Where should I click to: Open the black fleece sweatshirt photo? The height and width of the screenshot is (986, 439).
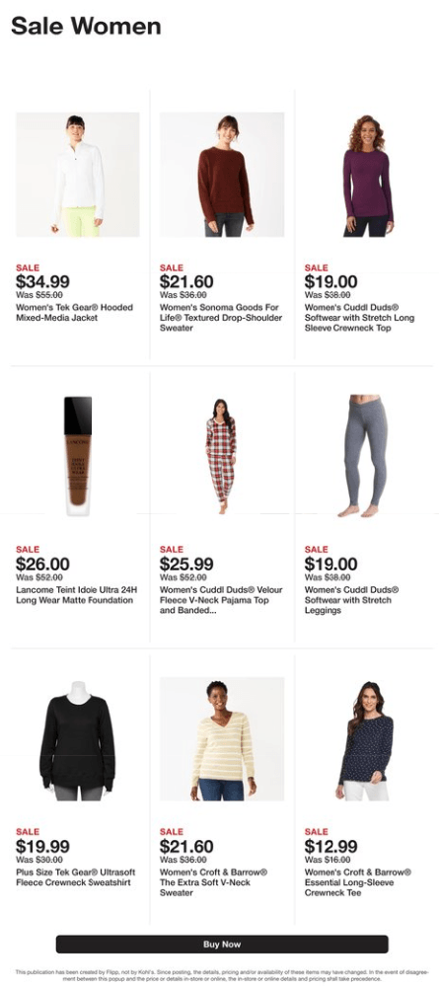pos(78,739)
